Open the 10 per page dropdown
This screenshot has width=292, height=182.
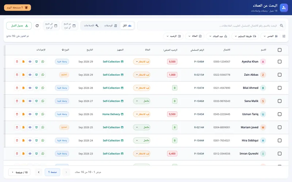click(x=19, y=172)
